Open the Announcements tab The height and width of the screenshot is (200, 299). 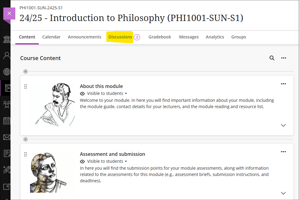[84, 37]
